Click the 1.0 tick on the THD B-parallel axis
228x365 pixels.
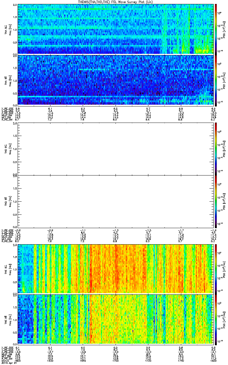pyautogui.click(x=15, y=201)
